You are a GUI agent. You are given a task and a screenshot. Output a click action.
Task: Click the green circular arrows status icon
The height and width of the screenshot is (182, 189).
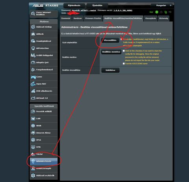(x=166, y=12)
